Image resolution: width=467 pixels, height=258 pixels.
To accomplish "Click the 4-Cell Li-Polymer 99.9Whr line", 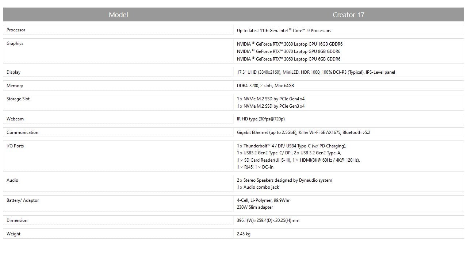I will point(263,200).
